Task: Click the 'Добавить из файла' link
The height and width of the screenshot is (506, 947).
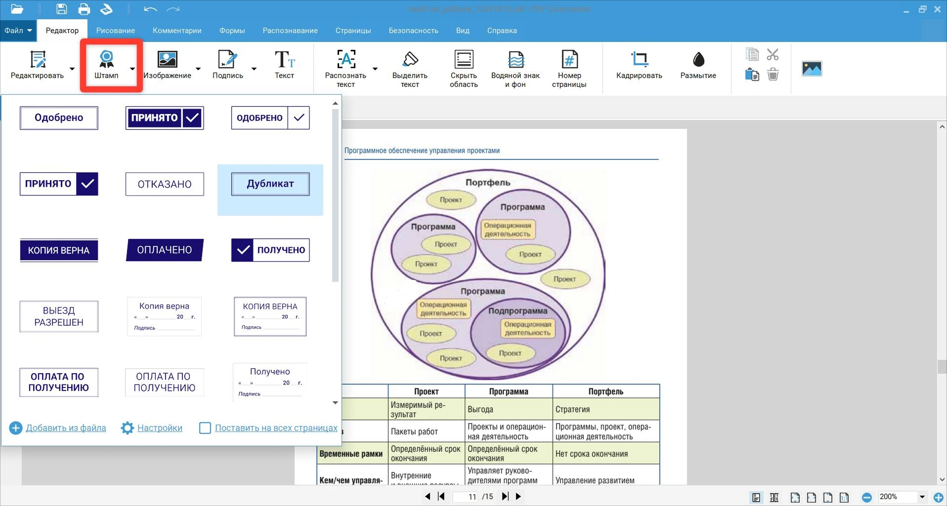Action: [x=66, y=428]
